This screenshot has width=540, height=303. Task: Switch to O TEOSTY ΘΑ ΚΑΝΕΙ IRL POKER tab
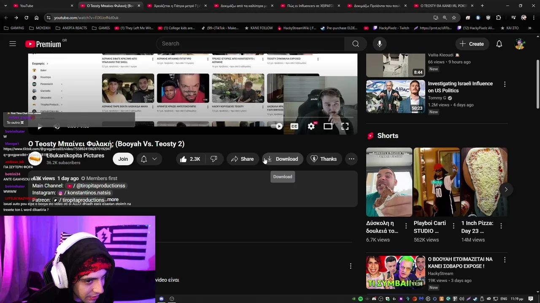coord(443,6)
